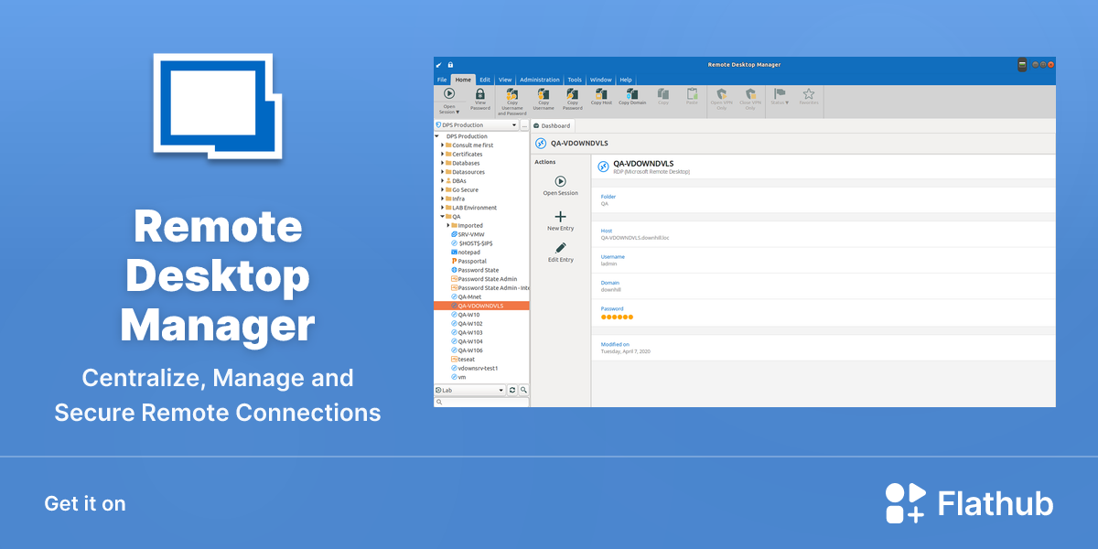
Task: Open the Tools ribbon tab
Action: tap(575, 80)
